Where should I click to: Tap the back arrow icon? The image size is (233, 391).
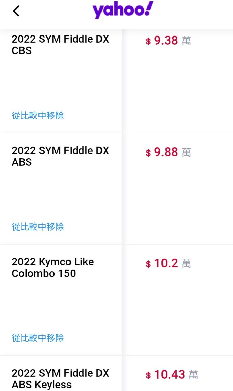click(x=16, y=11)
